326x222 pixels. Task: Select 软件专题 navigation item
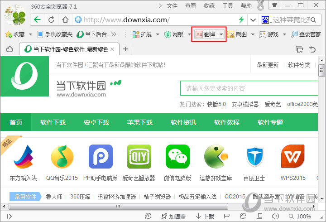[x=270, y=122]
